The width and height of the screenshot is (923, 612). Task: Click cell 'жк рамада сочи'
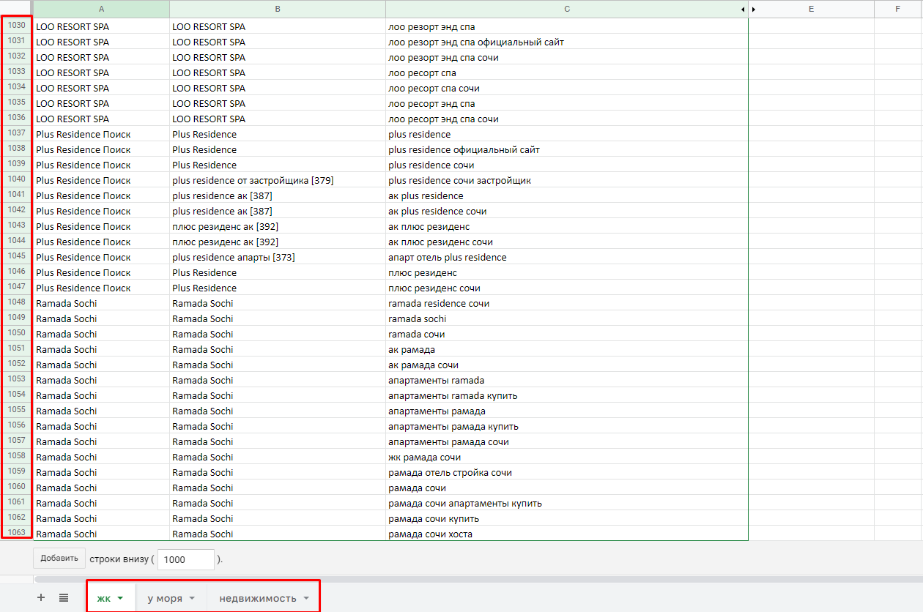pyautogui.click(x=567, y=457)
